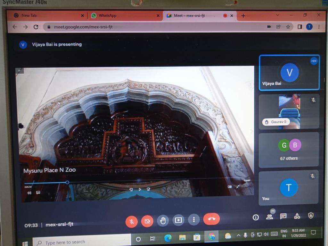328x246 pixels.
Task: Click the ENG IN language indicator
Action: 284,234
